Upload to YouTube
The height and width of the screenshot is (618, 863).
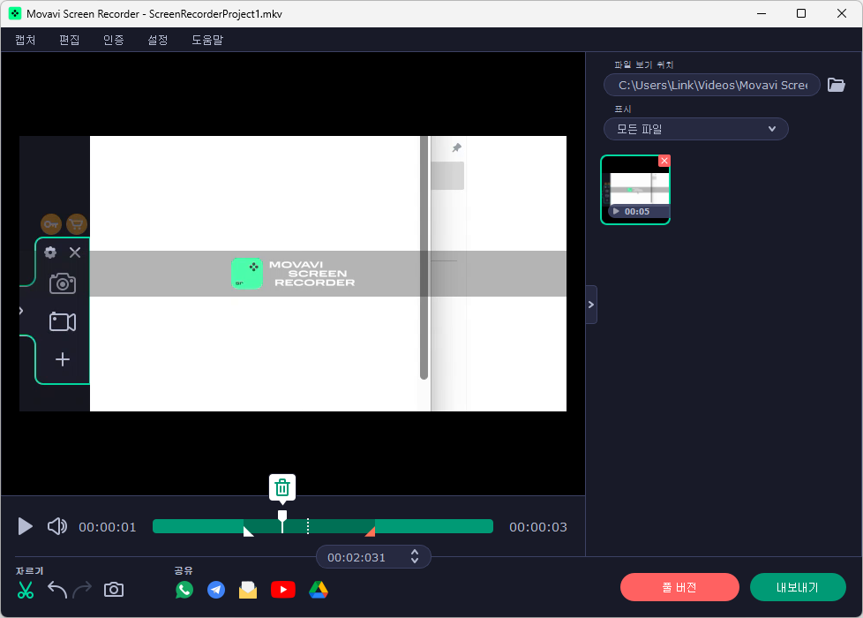click(283, 590)
